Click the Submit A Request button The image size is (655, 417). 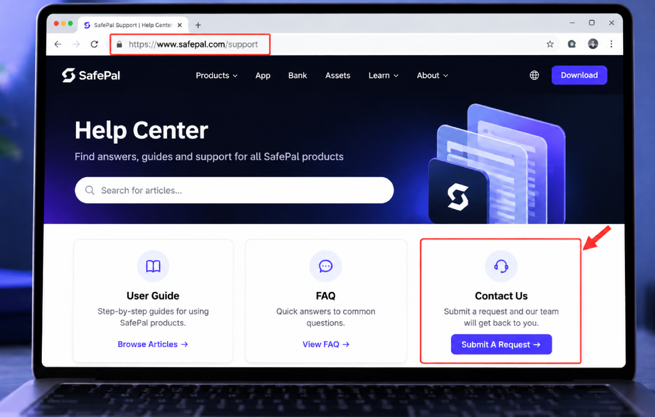tap(501, 345)
